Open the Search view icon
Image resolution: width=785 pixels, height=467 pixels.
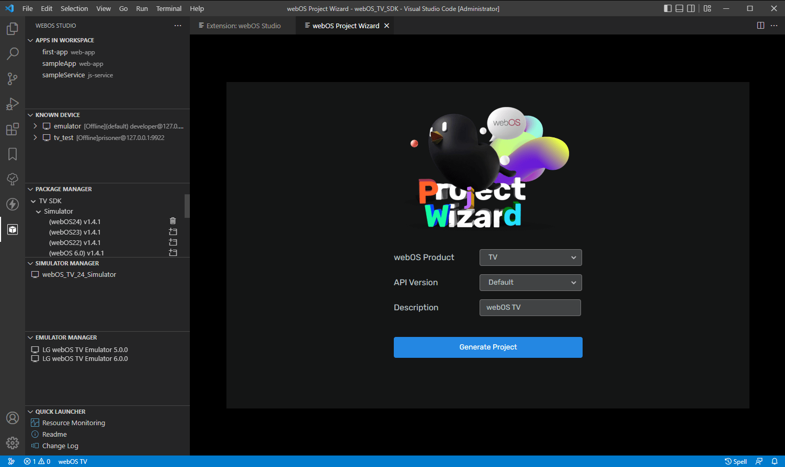[x=13, y=54]
